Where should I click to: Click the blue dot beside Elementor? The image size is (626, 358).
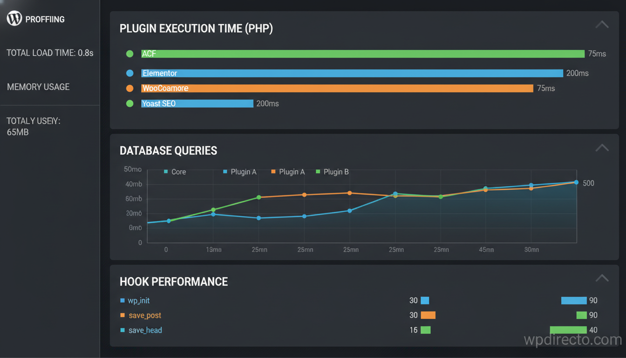(x=130, y=73)
